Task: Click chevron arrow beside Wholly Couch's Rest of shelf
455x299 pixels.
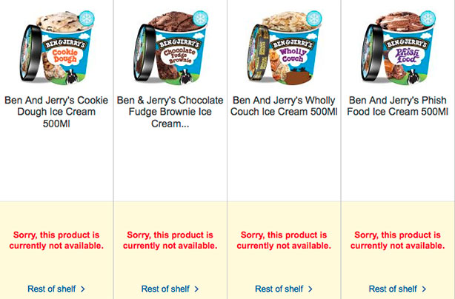Action: point(310,289)
